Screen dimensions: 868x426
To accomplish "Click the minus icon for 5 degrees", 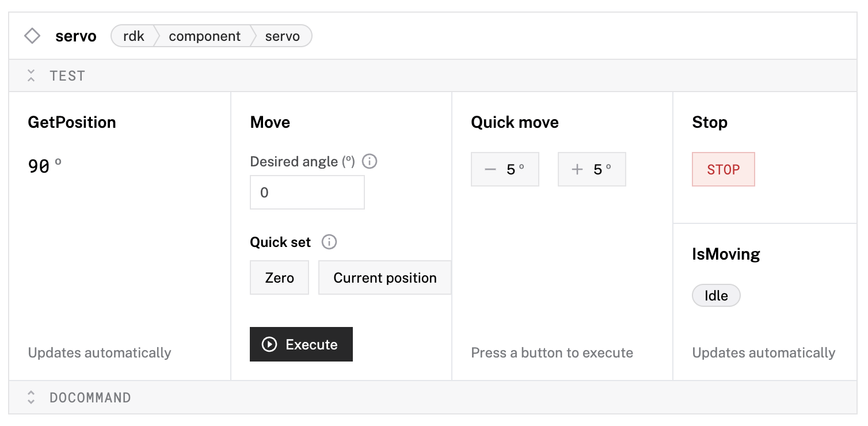I will tap(490, 170).
